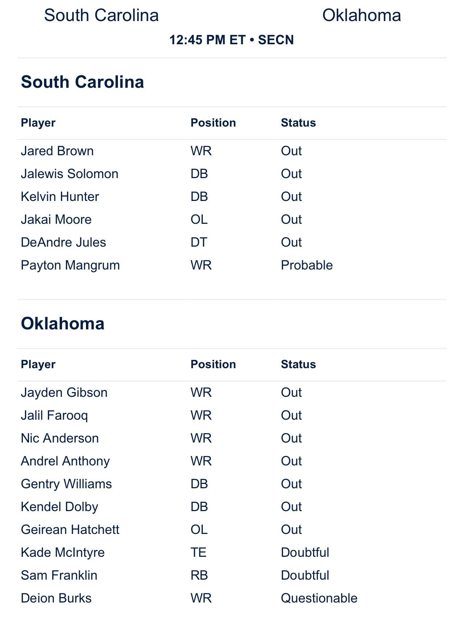Click on Jalil Farooq's name
468x625 pixels.
coord(54,415)
